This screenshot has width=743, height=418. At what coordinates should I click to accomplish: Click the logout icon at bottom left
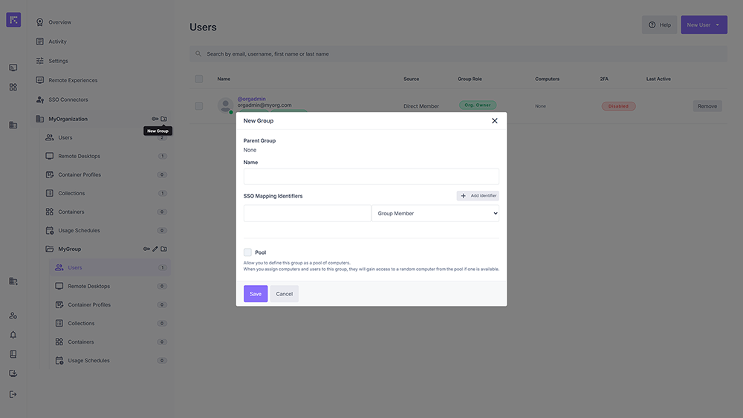click(13, 393)
